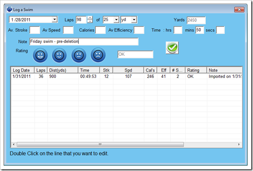Sort by Note column header
The image size is (253, 171).
pyautogui.click(x=224, y=70)
